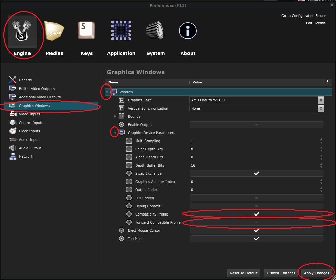Click the Audio Input cable icon

(x=13, y=139)
